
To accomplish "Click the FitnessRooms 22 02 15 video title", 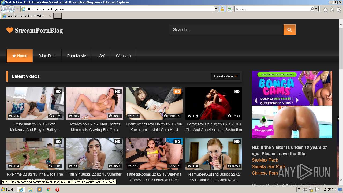I will [154, 177].
